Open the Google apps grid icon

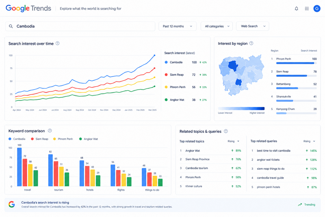click(x=307, y=9)
